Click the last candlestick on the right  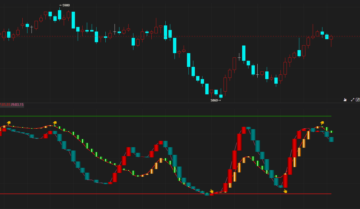tap(331, 38)
